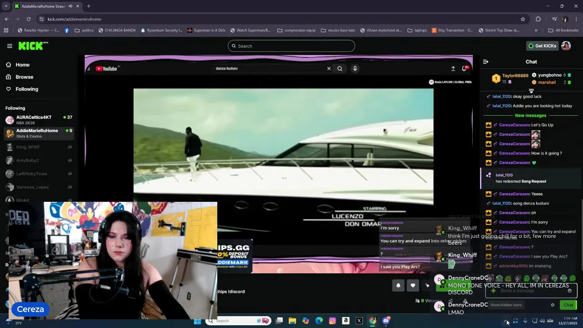Click the sparkle gift icon below video
The width and height of the screenshot is (583, 328).
pyautogui.click(x=427, y=286)
